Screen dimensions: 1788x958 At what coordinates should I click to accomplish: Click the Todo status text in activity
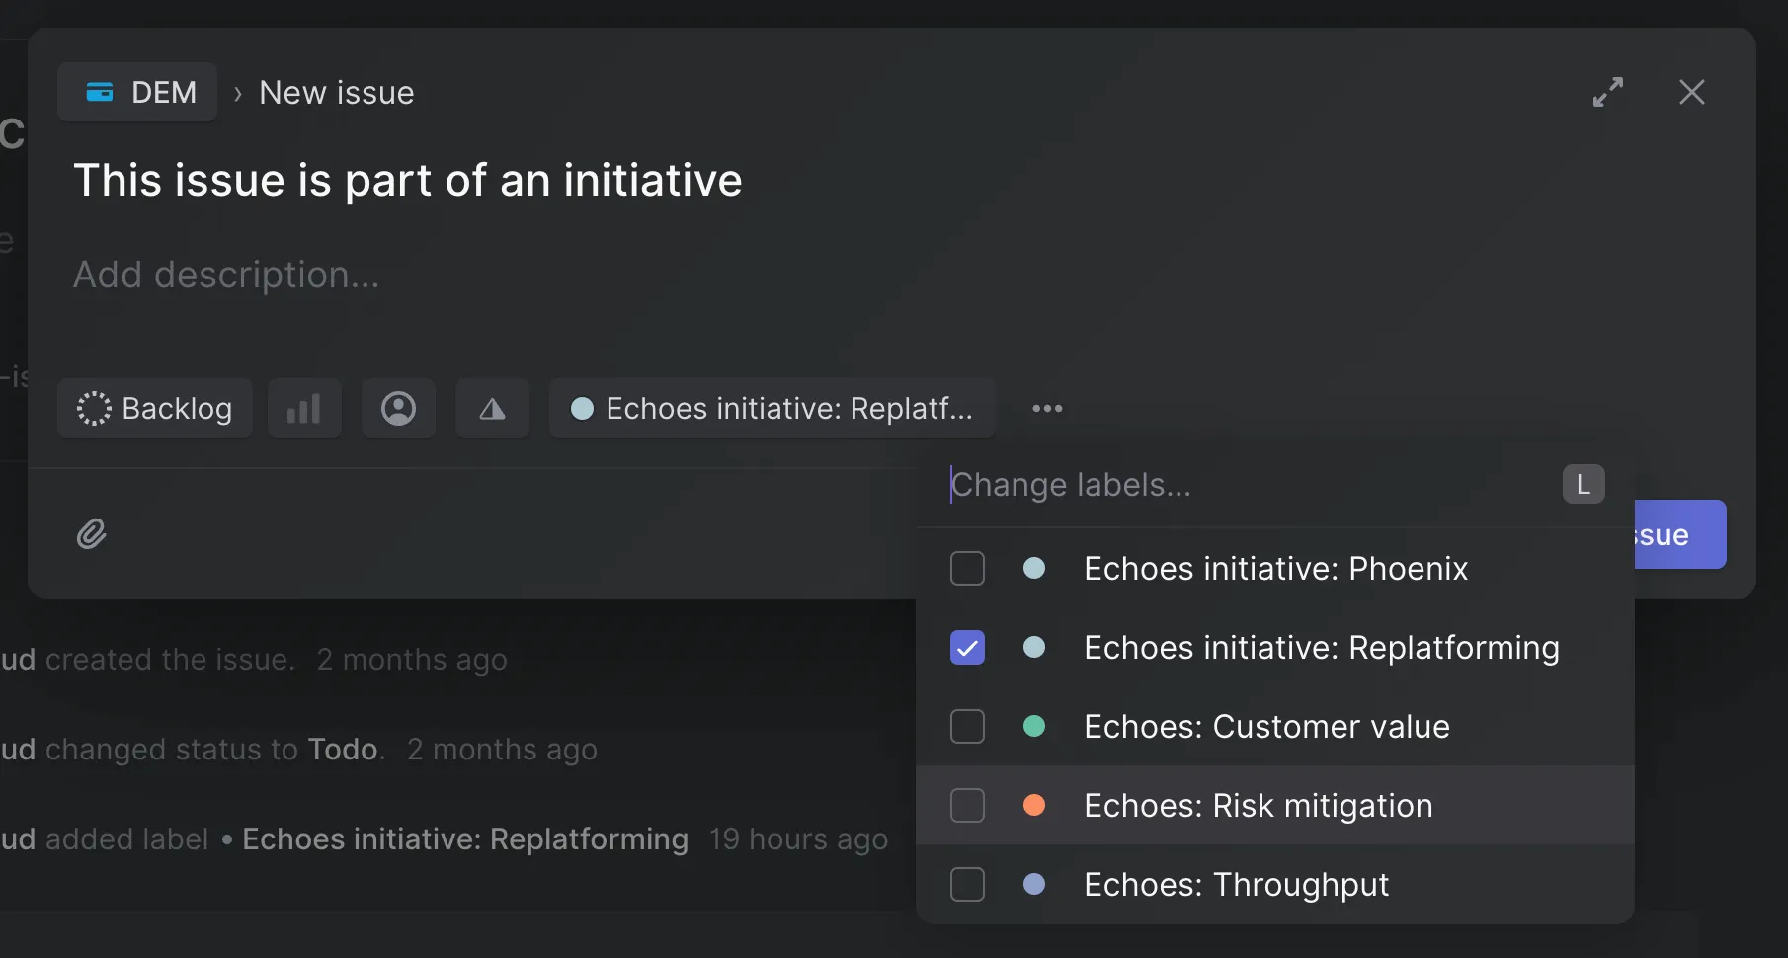tap(343, 749)
